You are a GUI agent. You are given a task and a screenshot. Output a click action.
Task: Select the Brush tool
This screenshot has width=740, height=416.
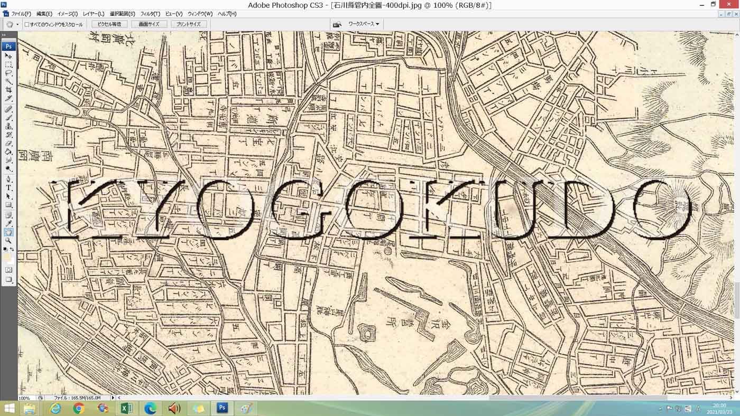[x=8, y=118]
